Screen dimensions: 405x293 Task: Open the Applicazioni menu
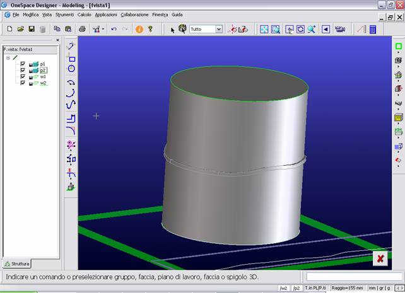tap(106, 14)
